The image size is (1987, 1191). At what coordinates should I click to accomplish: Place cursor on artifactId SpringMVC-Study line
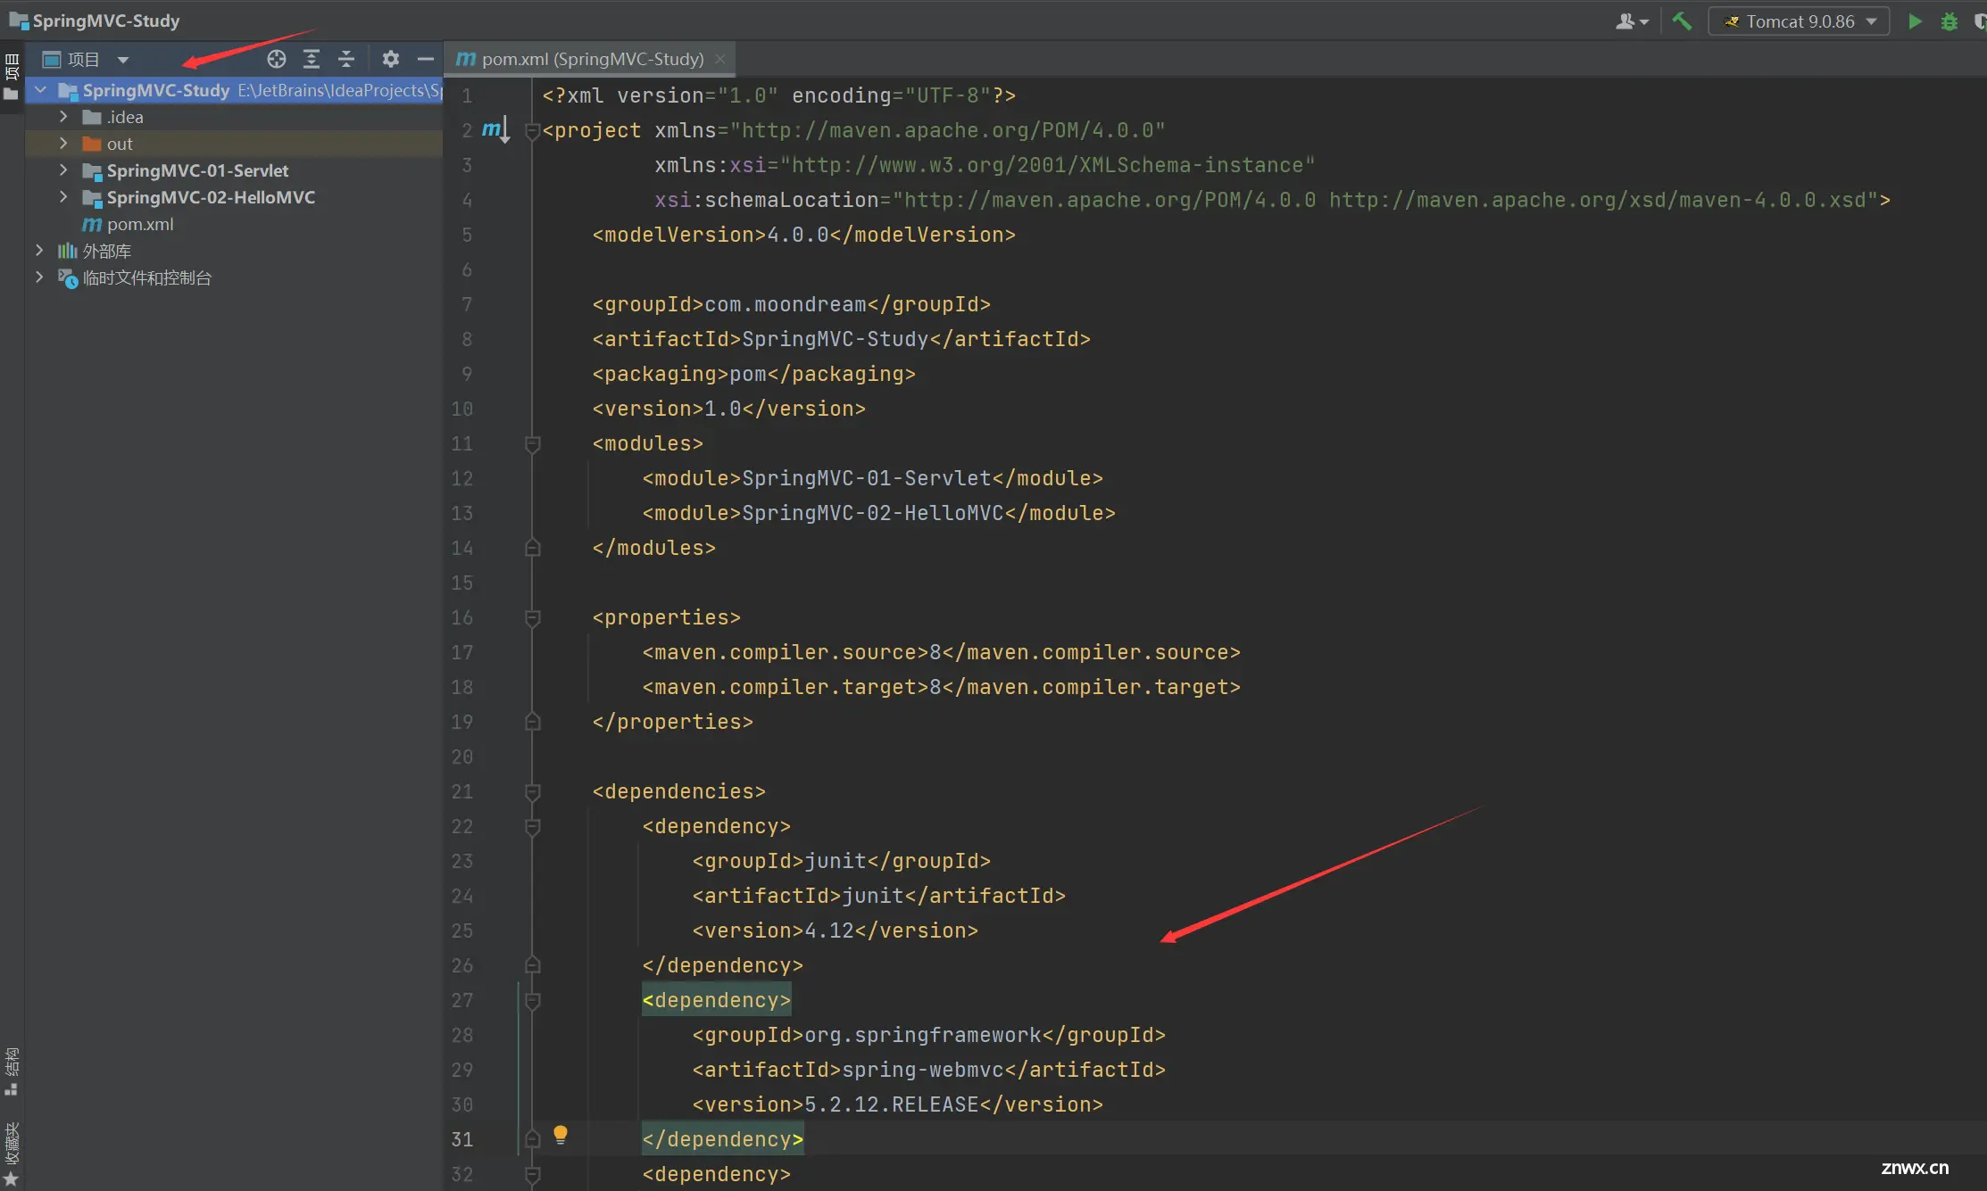pyautogui.click(x=841, y=339)
